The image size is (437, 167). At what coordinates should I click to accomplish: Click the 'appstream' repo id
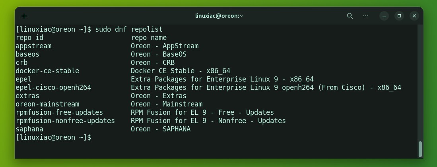click(33, 46)
